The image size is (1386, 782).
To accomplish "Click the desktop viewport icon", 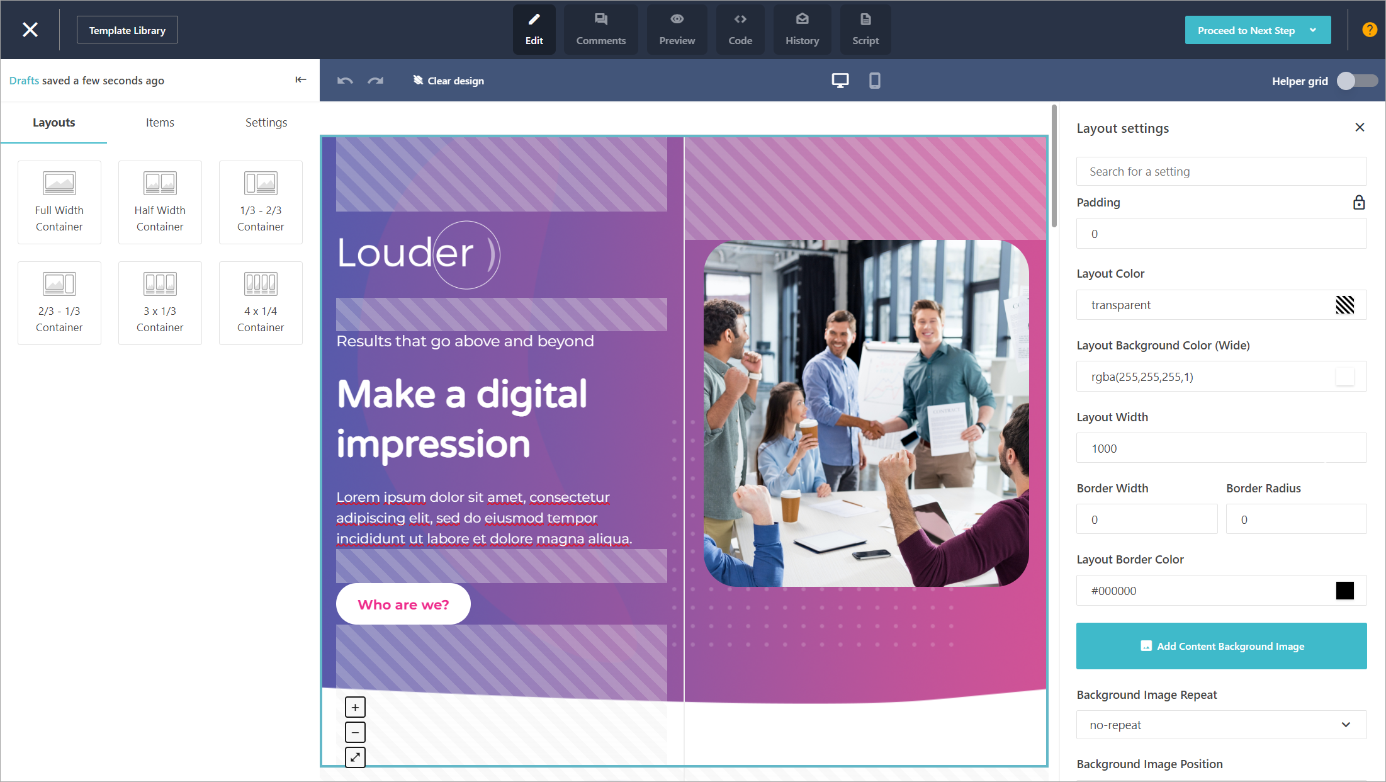I will point(838,80).
